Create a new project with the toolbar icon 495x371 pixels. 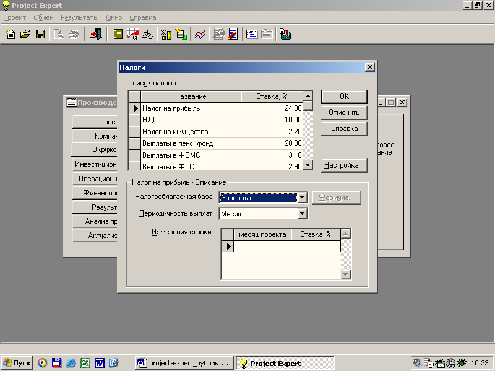[x=11, y=34]
